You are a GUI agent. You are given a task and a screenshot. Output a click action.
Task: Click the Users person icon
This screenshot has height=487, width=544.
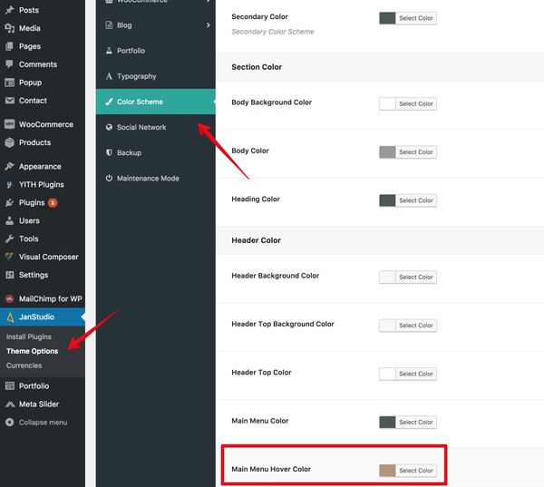click(x=10, y=220)
